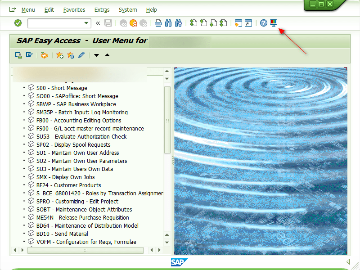Click inside the transaction command input field
360x270 pixels.
[54, 23]
